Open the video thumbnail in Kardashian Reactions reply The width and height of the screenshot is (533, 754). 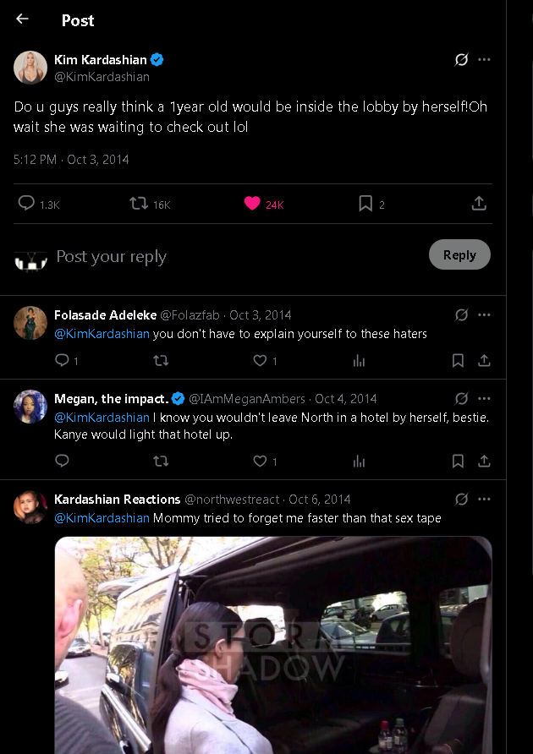point(273,644)
